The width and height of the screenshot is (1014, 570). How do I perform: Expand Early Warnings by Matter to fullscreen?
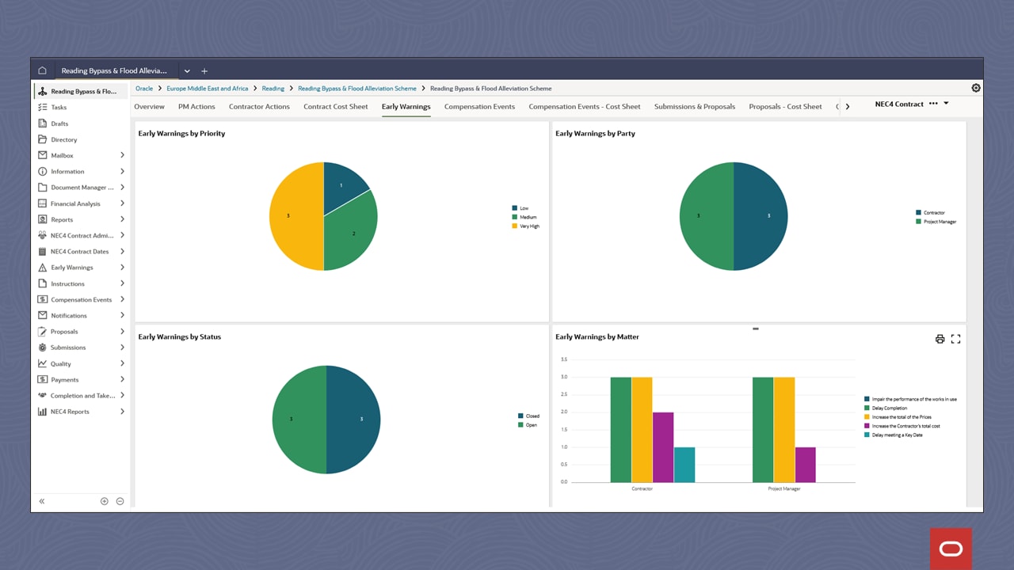(x=955, y=338)
